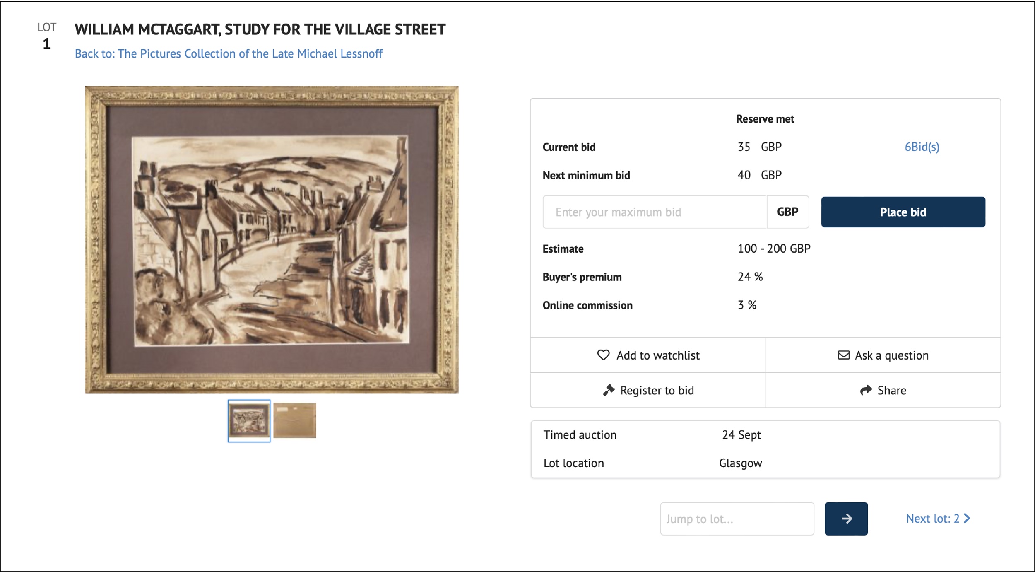
Task: Click the share arrow icon
Action: pos(866,390)
